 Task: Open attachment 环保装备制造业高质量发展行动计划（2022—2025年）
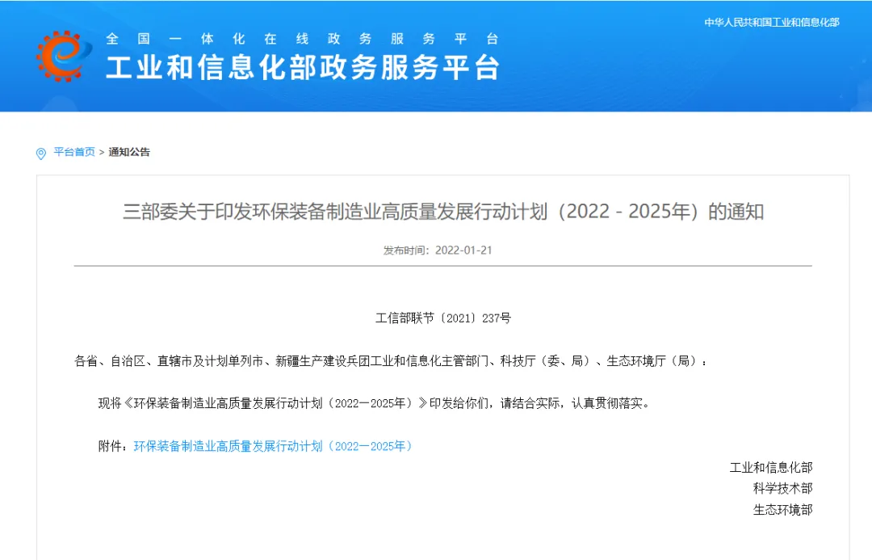(273, 446)
